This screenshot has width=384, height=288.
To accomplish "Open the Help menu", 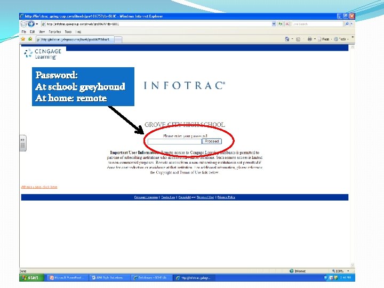I will point(78,32).
